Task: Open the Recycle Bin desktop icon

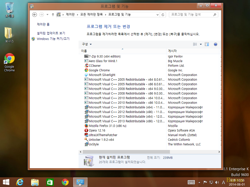Action: pos(9,9)
